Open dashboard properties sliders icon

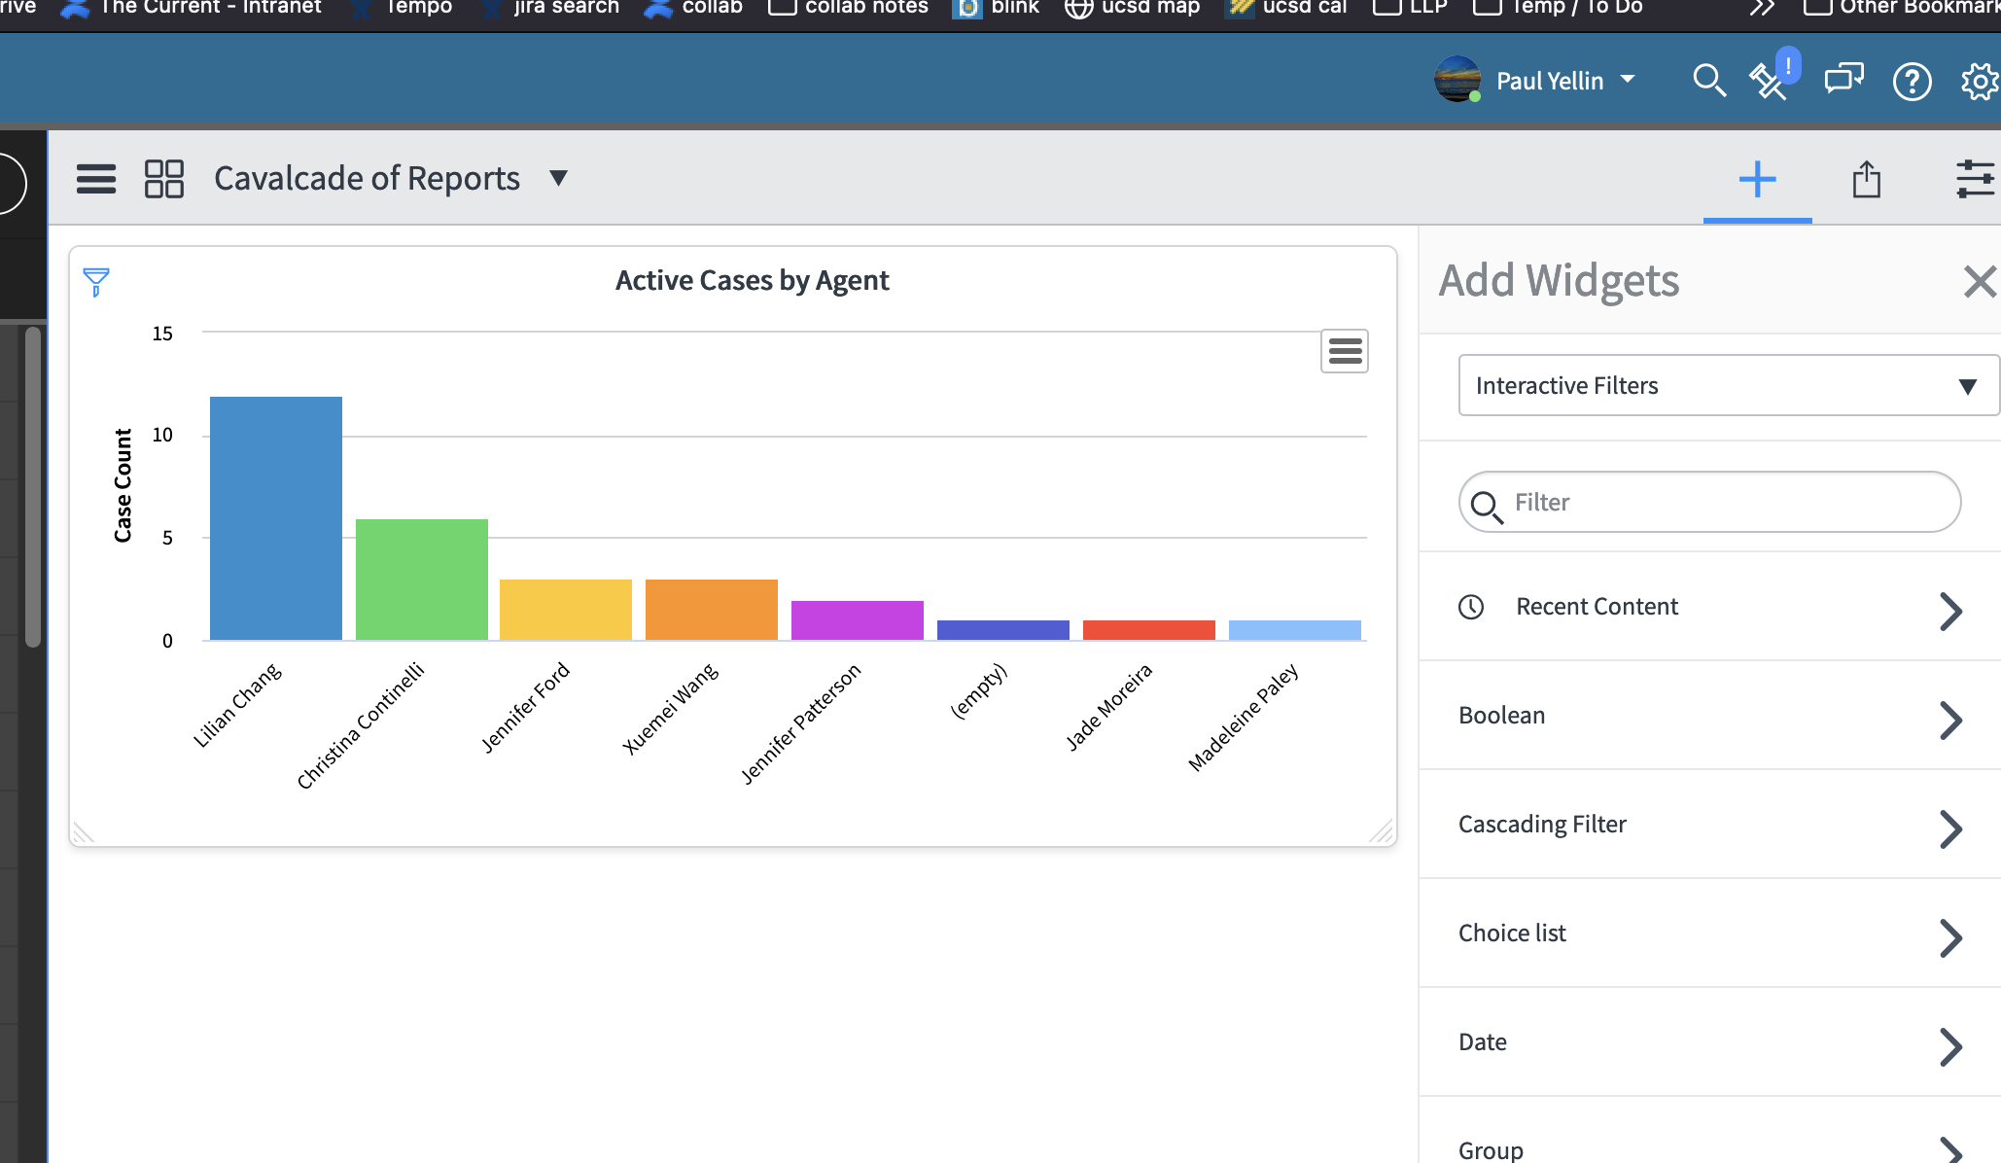point(1976,180)
